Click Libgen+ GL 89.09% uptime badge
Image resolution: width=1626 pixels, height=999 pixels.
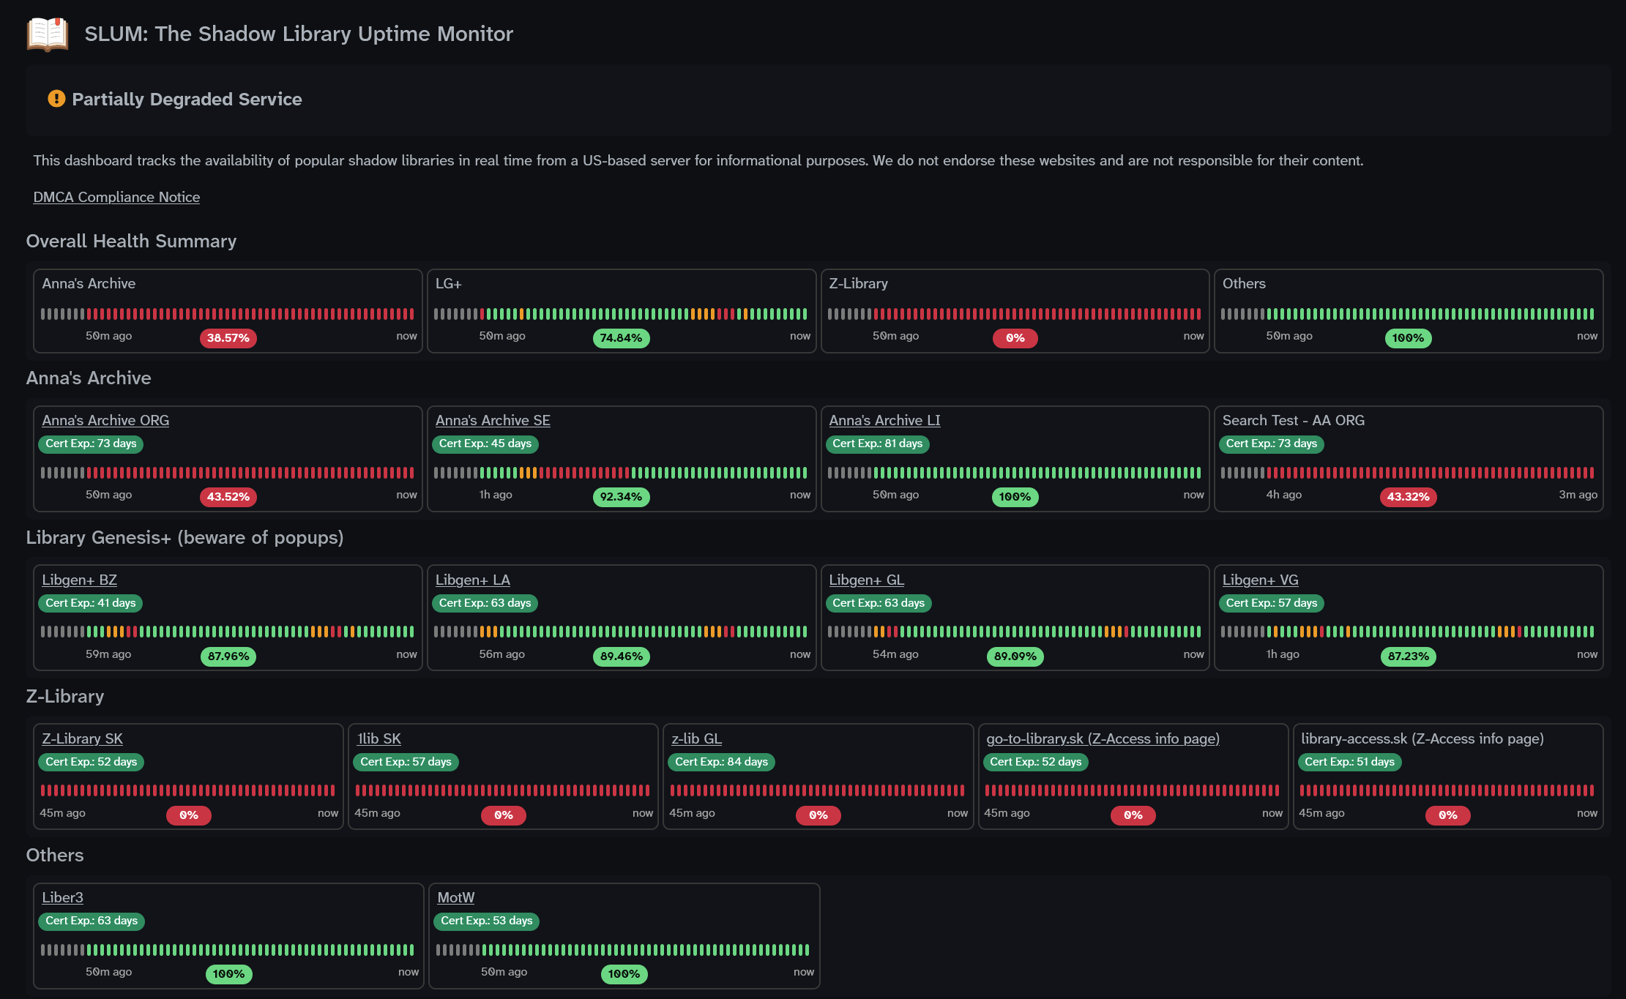pos(1015,656)
